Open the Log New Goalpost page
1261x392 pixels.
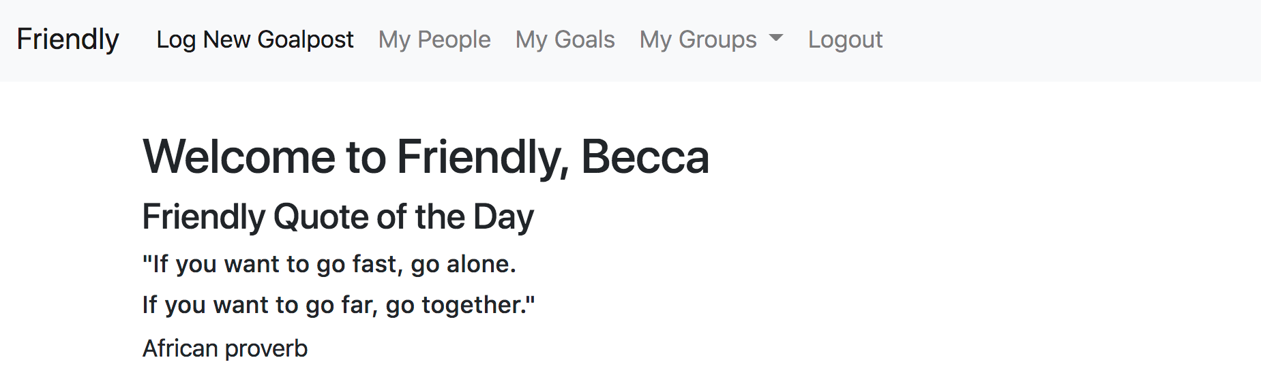[x=255, y=39]
